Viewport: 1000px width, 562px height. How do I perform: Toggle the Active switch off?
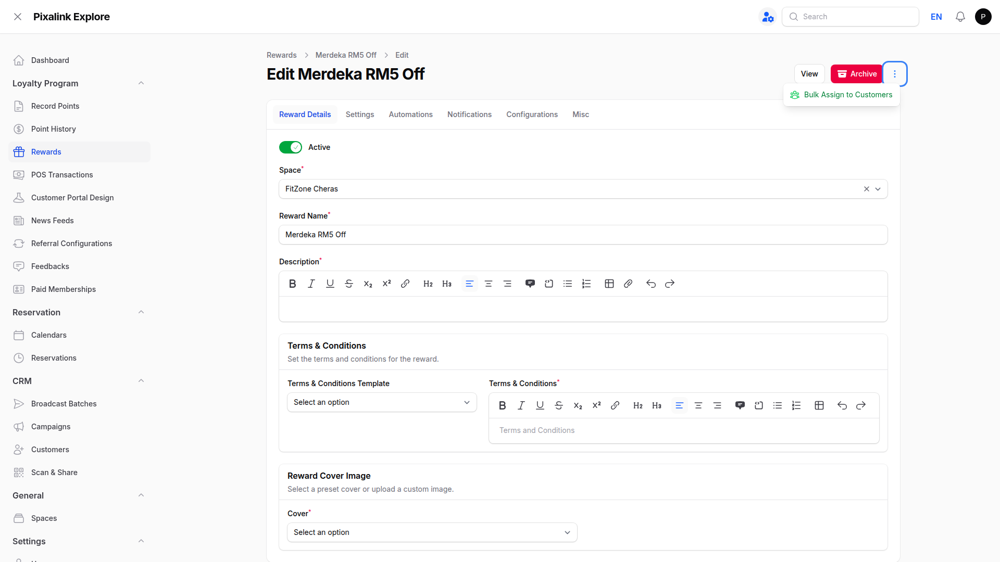(x=291, y=147)
